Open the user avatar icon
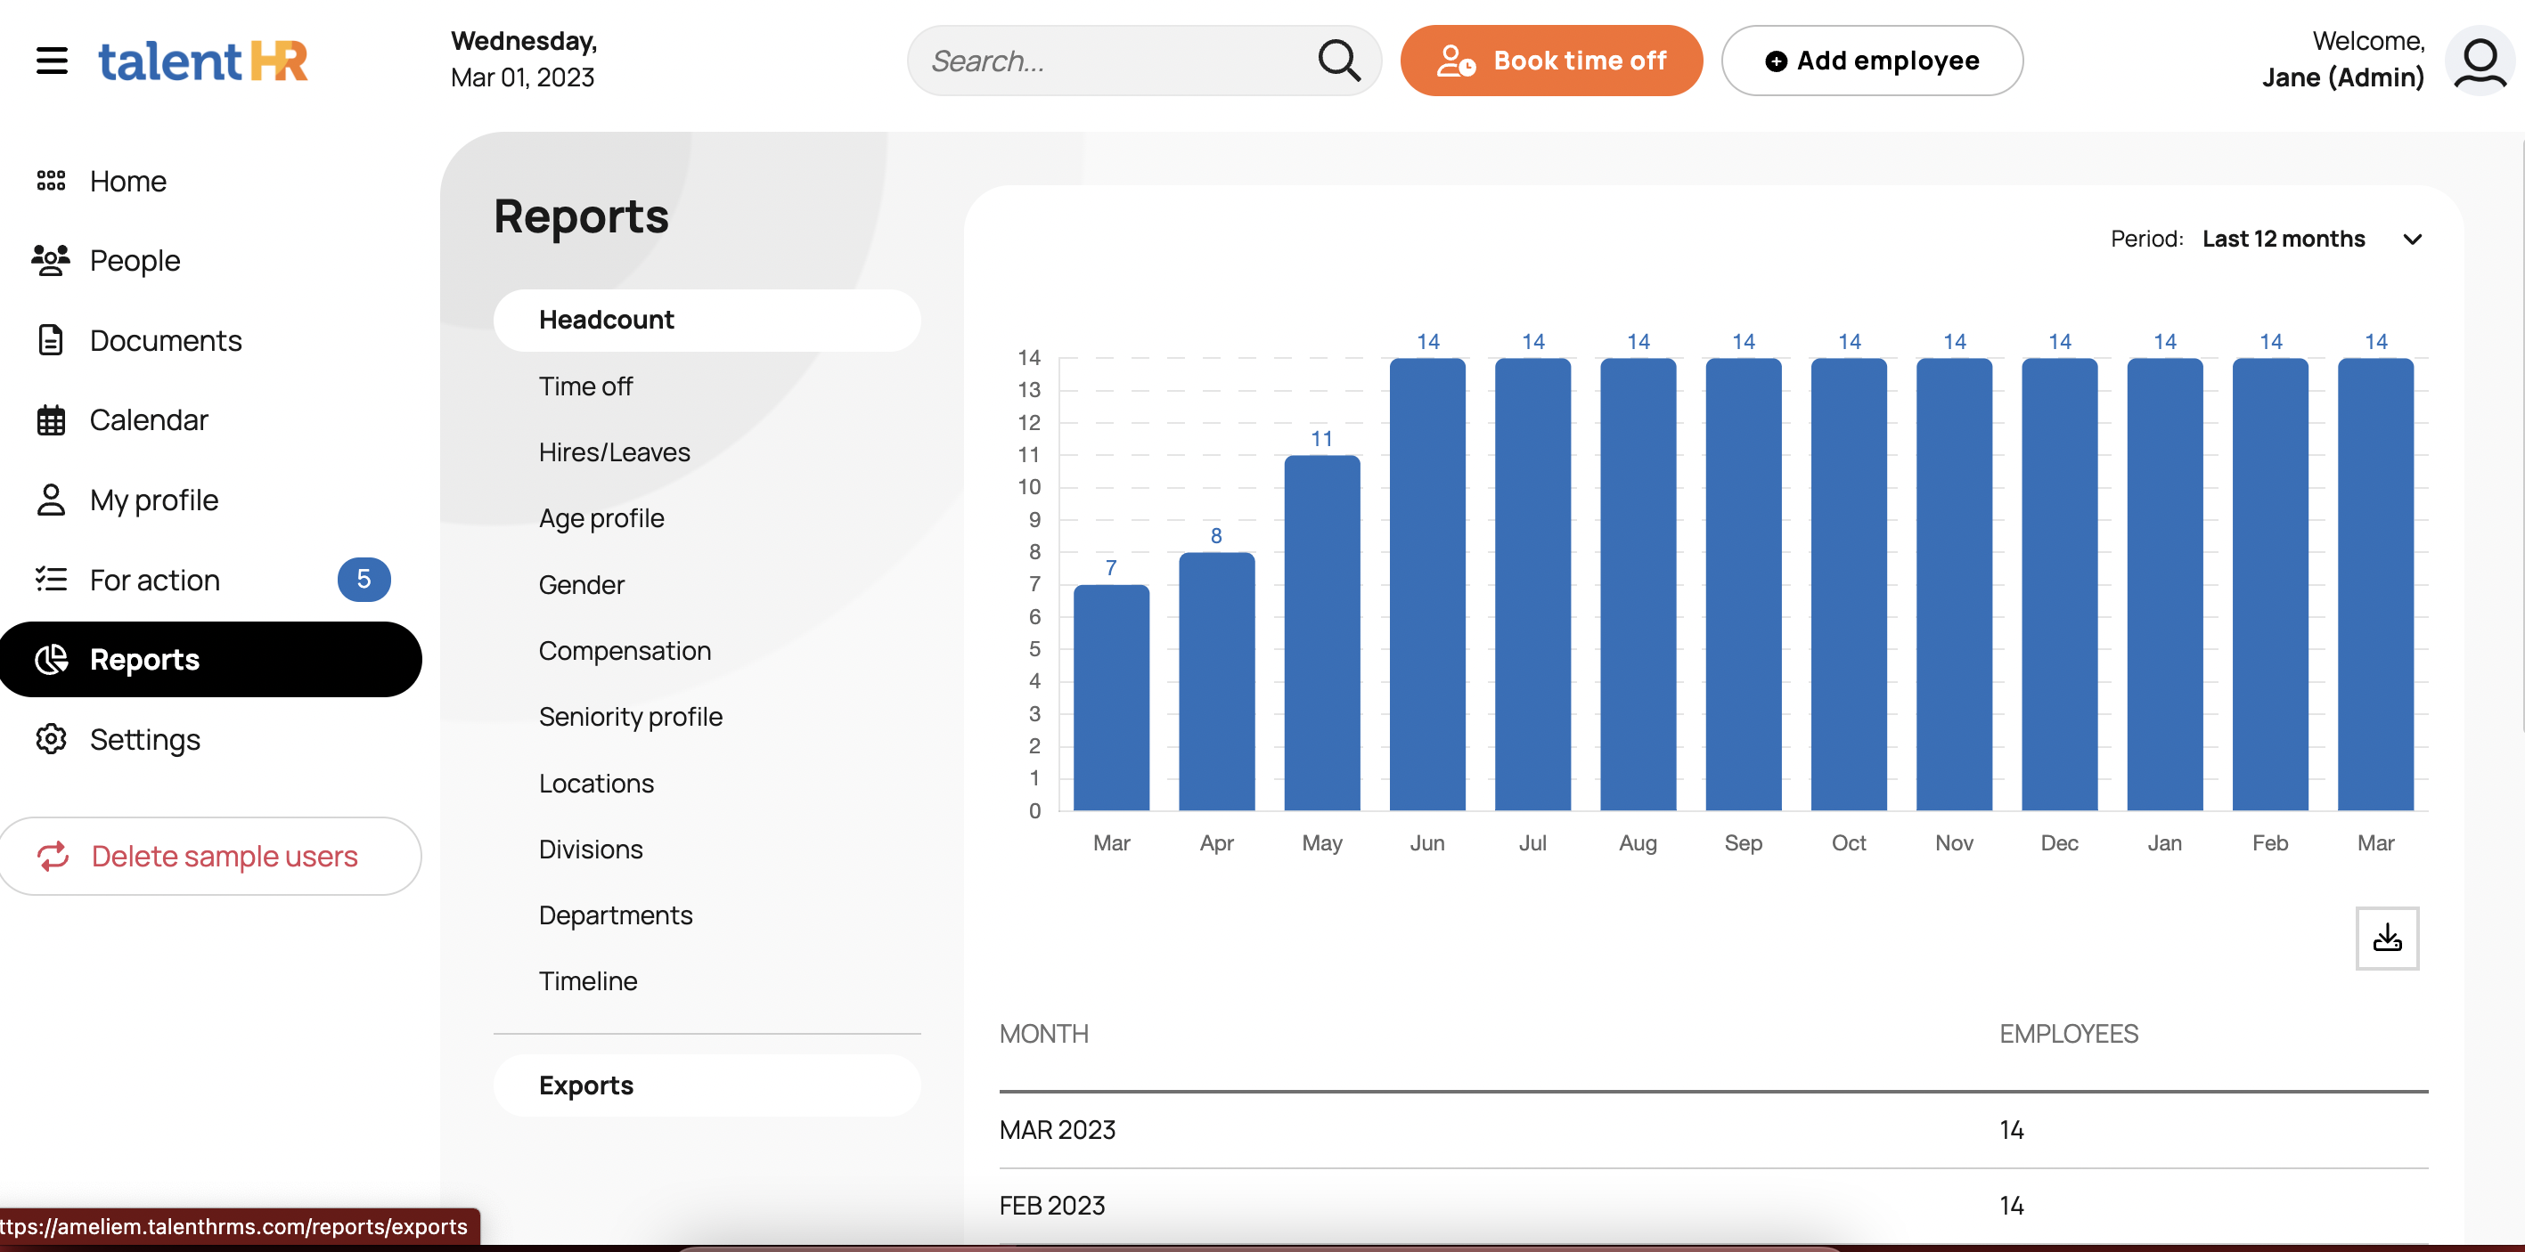 tap(2480, 61)
